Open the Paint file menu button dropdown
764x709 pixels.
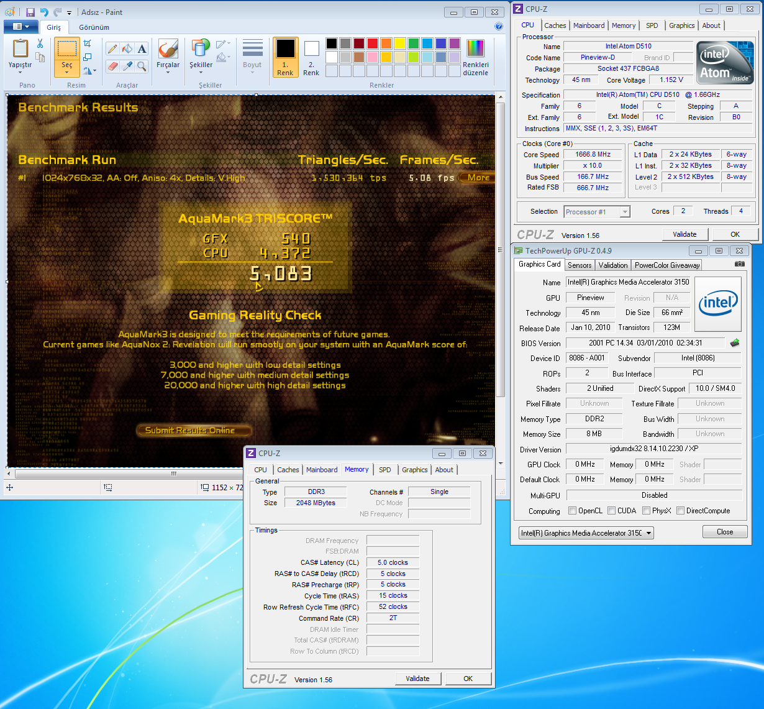pos(21,27)
